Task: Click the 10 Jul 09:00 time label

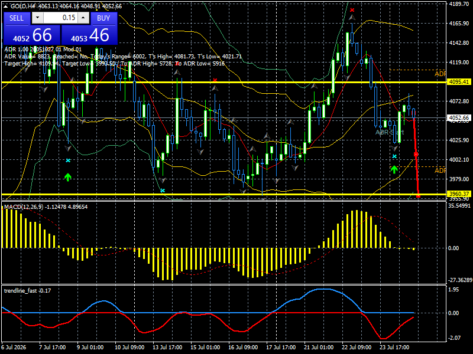Action: coord(129,347)
